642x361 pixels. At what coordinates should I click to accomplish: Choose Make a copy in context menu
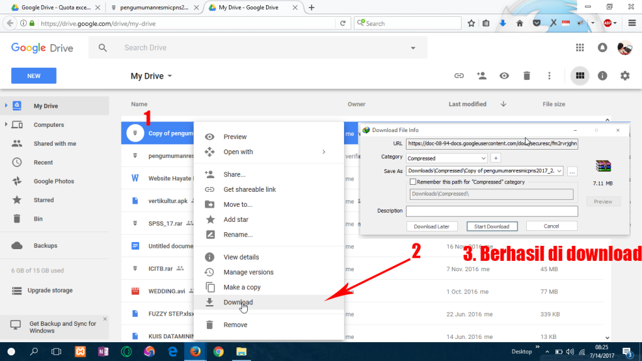click(x=269, y=287)
